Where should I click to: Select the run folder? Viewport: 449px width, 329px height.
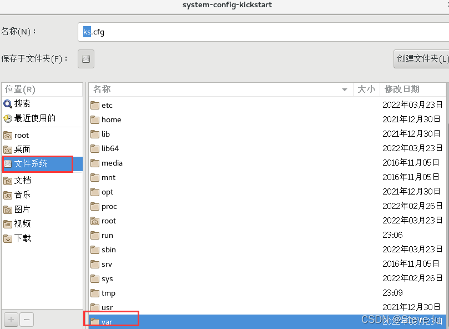click(x=267, y=235)
